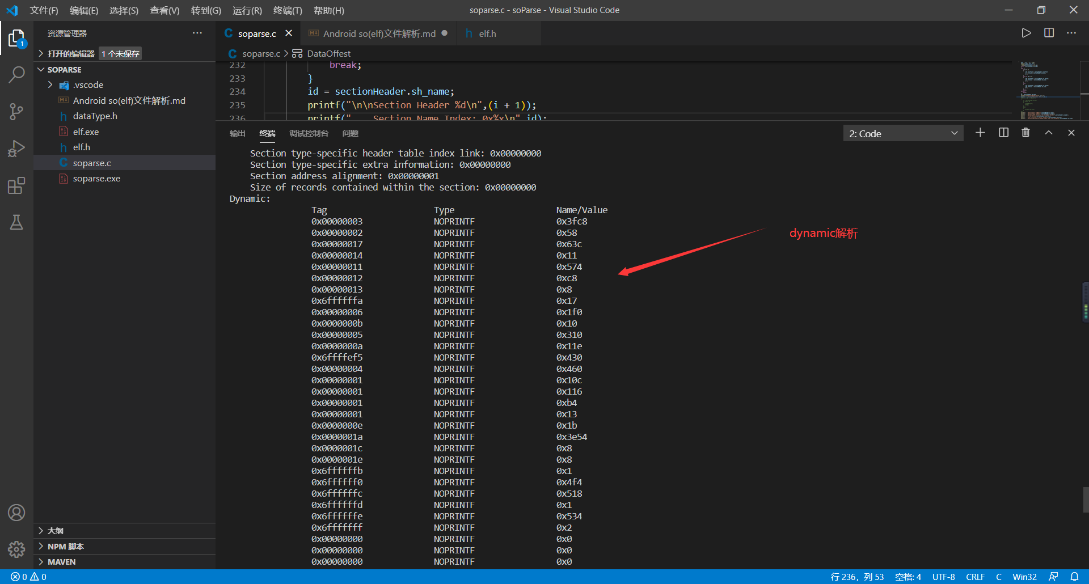
Task: Expand the NPM 脚本 section
Action: coord(65,547)
